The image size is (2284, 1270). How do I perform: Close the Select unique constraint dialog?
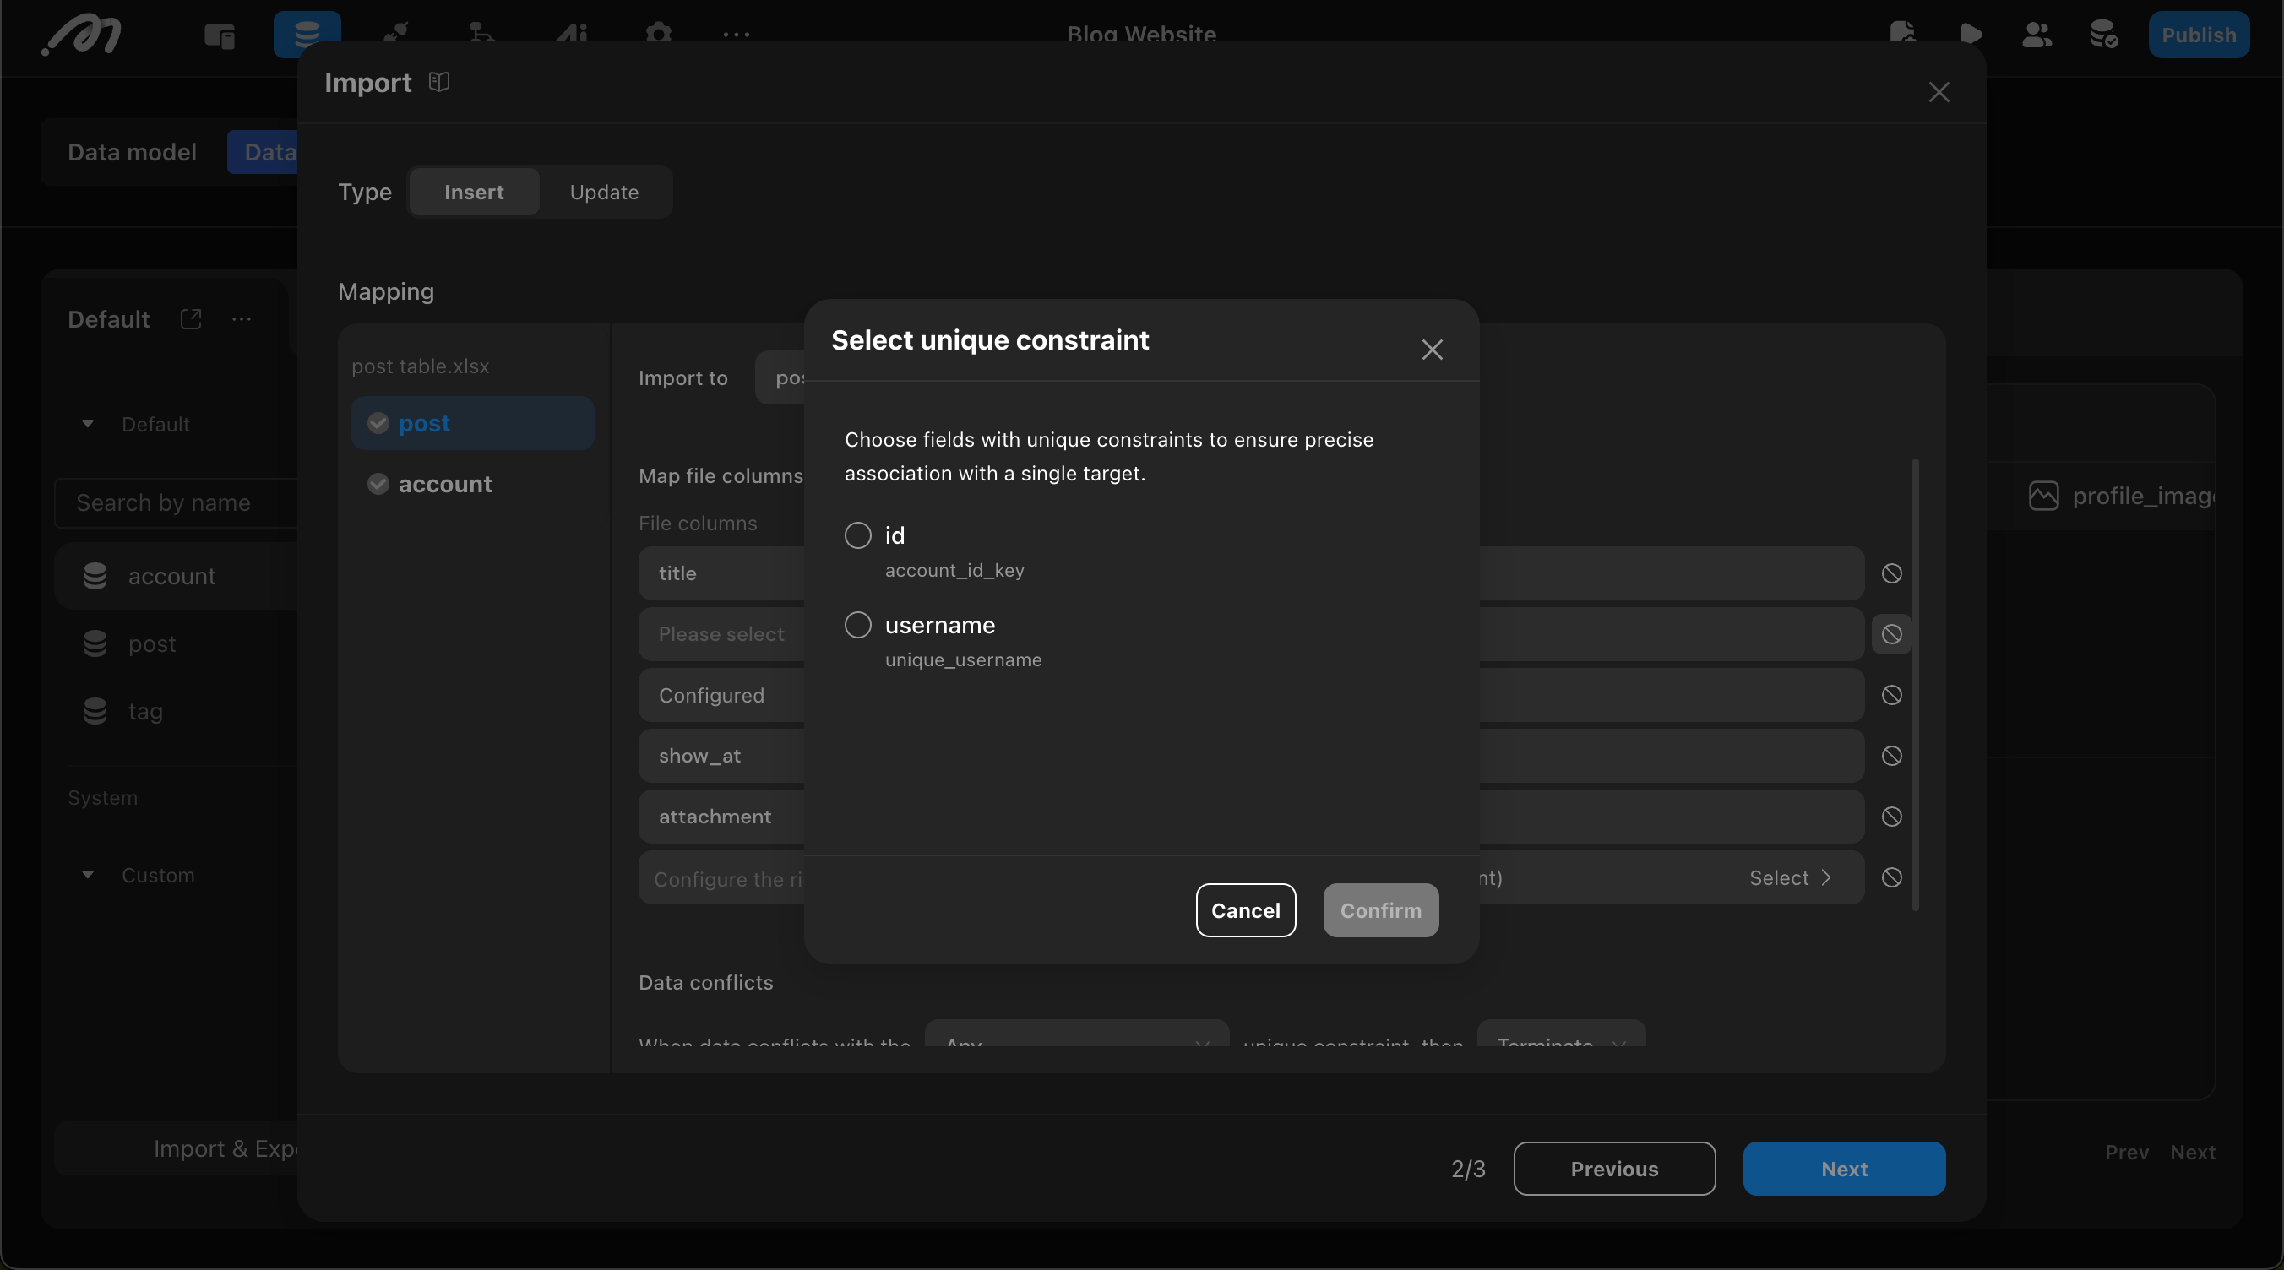tap(1432, 350)
